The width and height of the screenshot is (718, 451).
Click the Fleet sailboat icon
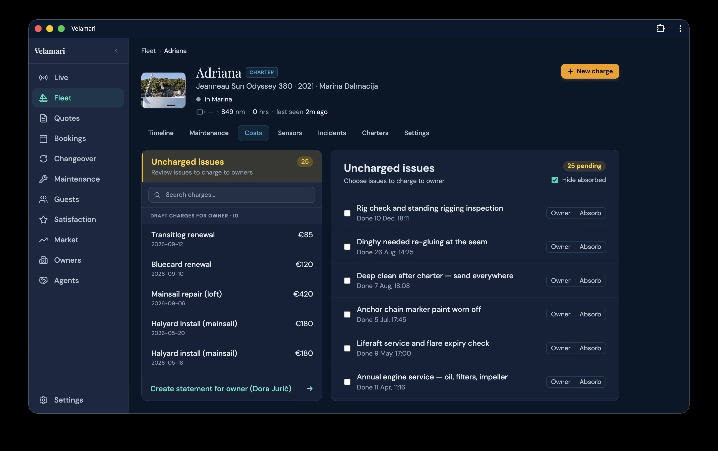(x=43, y=98)
